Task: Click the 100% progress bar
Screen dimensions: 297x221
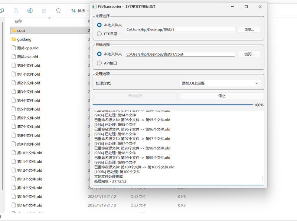Action: click(173, 105)
